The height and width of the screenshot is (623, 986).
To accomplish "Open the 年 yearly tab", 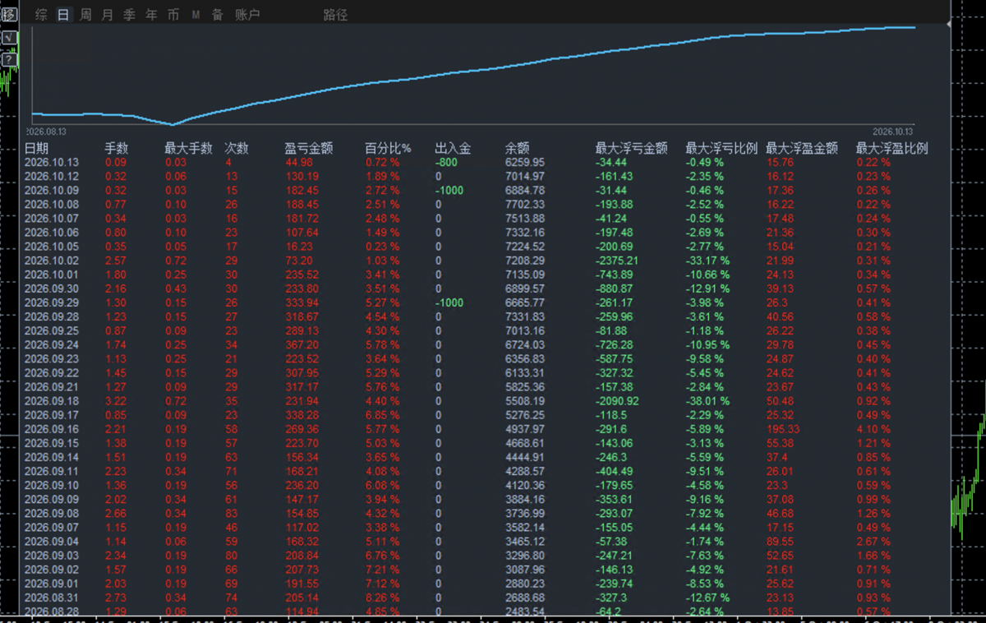I will pyautogui.click(x=151, y=15).
